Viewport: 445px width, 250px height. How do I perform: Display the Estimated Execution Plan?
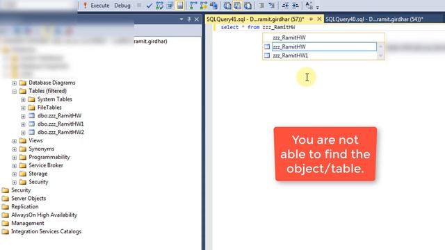159,6
